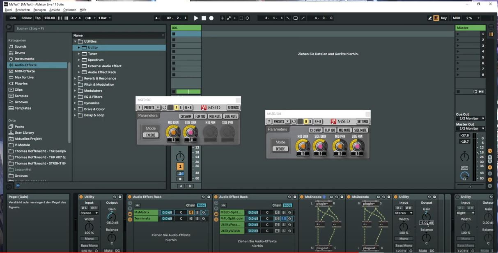This screenshot has width=498, height=253.
Task: Click the Stop button in the transport bar
Action: pos(204,18)
